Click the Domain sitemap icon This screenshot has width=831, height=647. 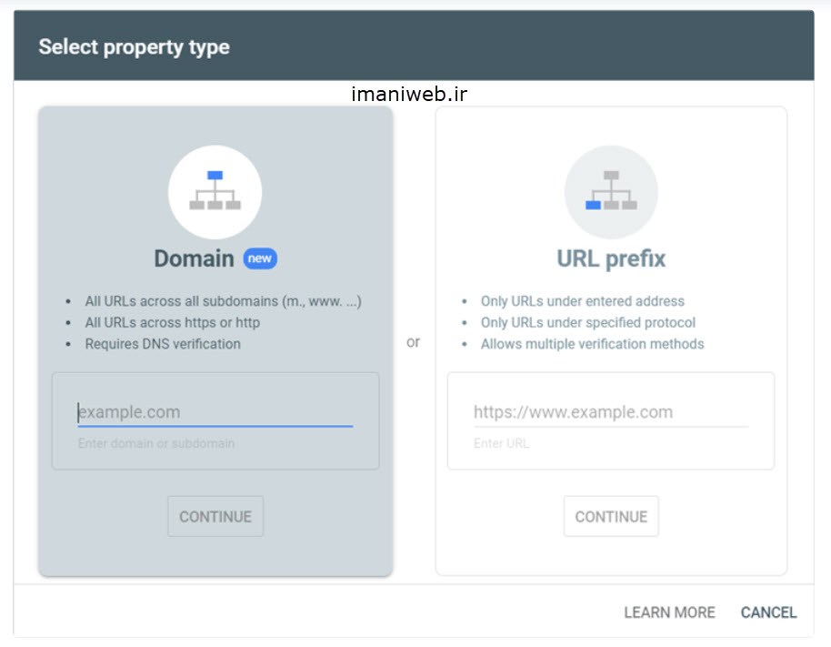(x=215, y=191)
